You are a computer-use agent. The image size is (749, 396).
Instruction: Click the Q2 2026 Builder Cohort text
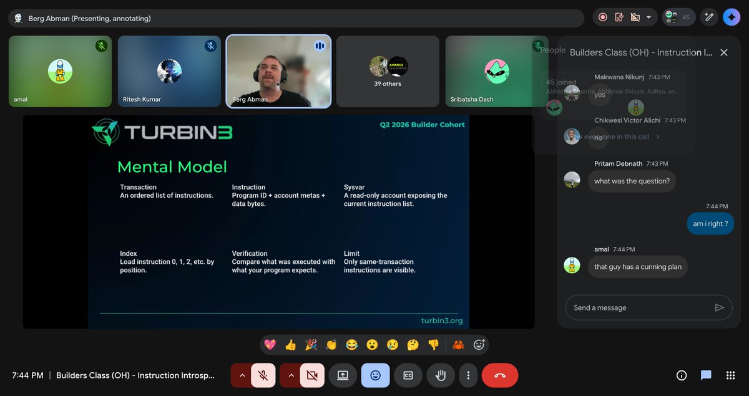point(423,125)
